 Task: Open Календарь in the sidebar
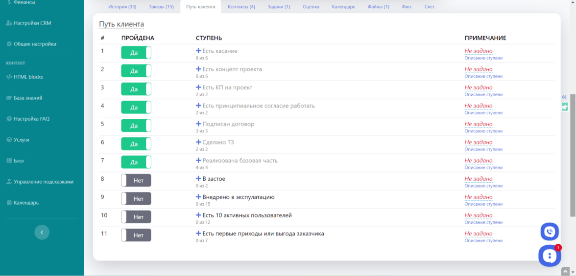point(23,203)
